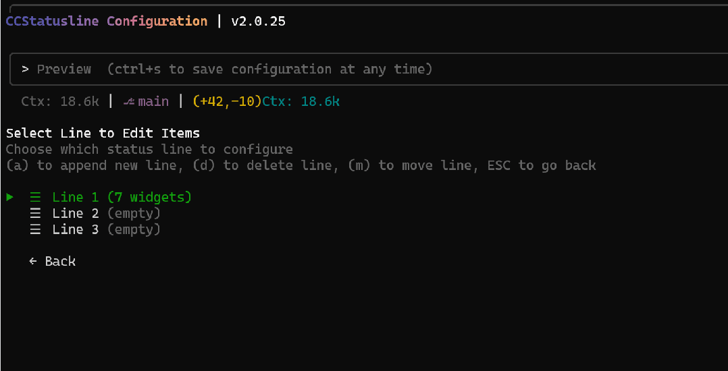Click the prompt chevron before Preview
728x371 pixels.
[x=25, y=69]
